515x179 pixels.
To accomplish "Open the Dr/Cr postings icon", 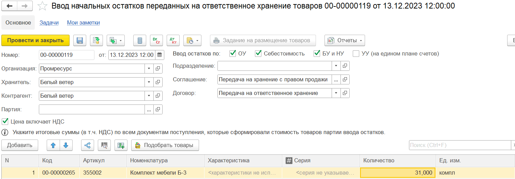I will coord(156,40).
